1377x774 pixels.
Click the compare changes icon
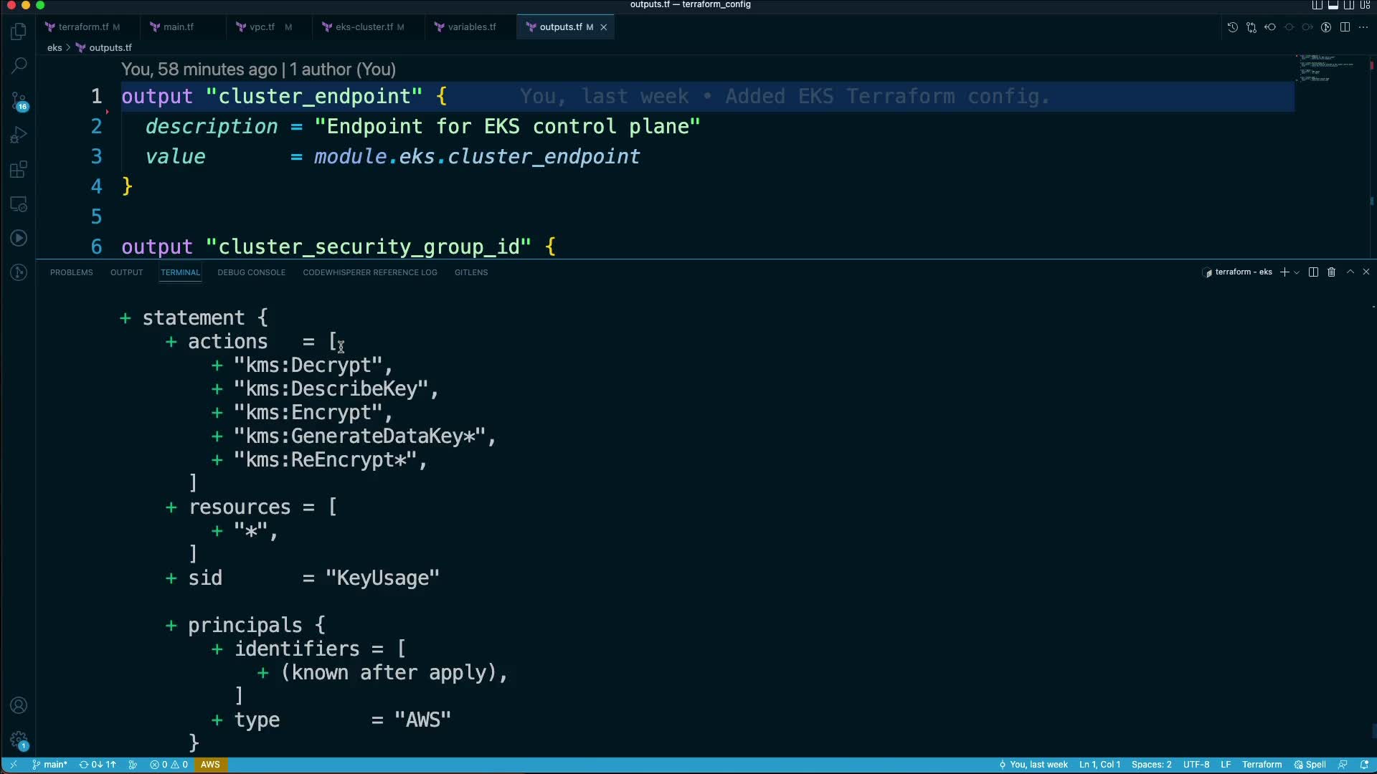(1251, 27)
